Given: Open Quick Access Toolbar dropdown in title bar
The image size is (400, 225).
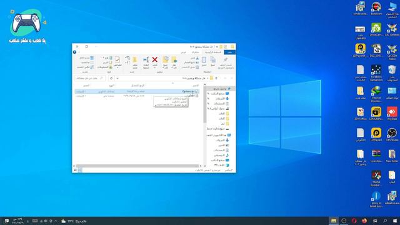Looking at the screenshot, I should [217, 47].
